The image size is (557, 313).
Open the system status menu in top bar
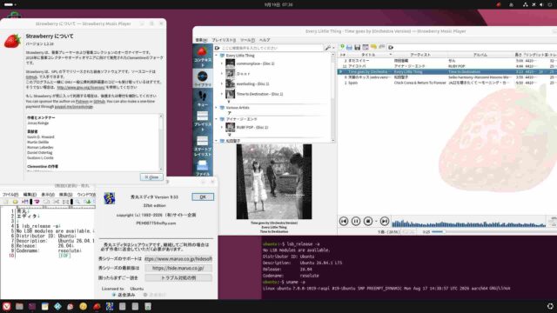pyautogui.click(x=537, y=4)
